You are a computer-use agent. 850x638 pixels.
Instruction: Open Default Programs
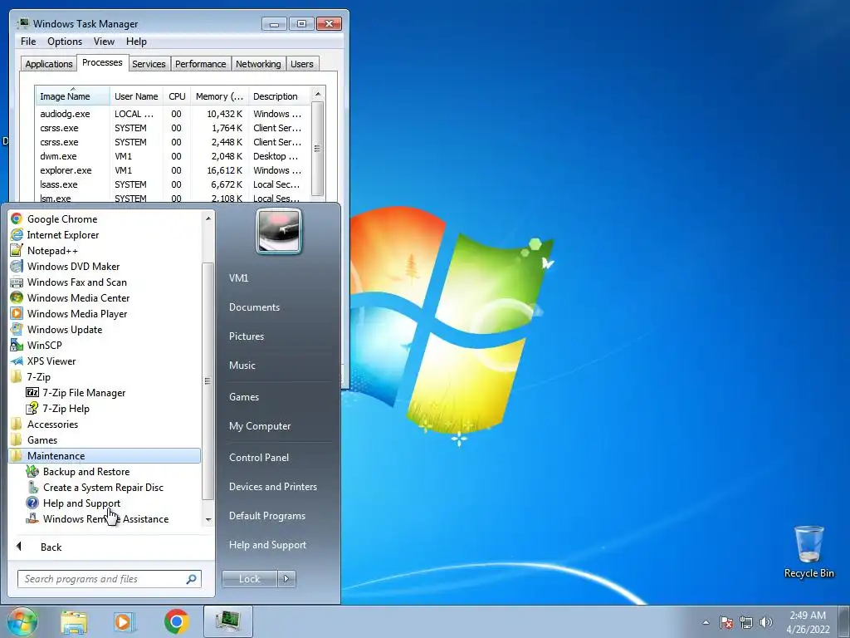(x=266, y=516)
